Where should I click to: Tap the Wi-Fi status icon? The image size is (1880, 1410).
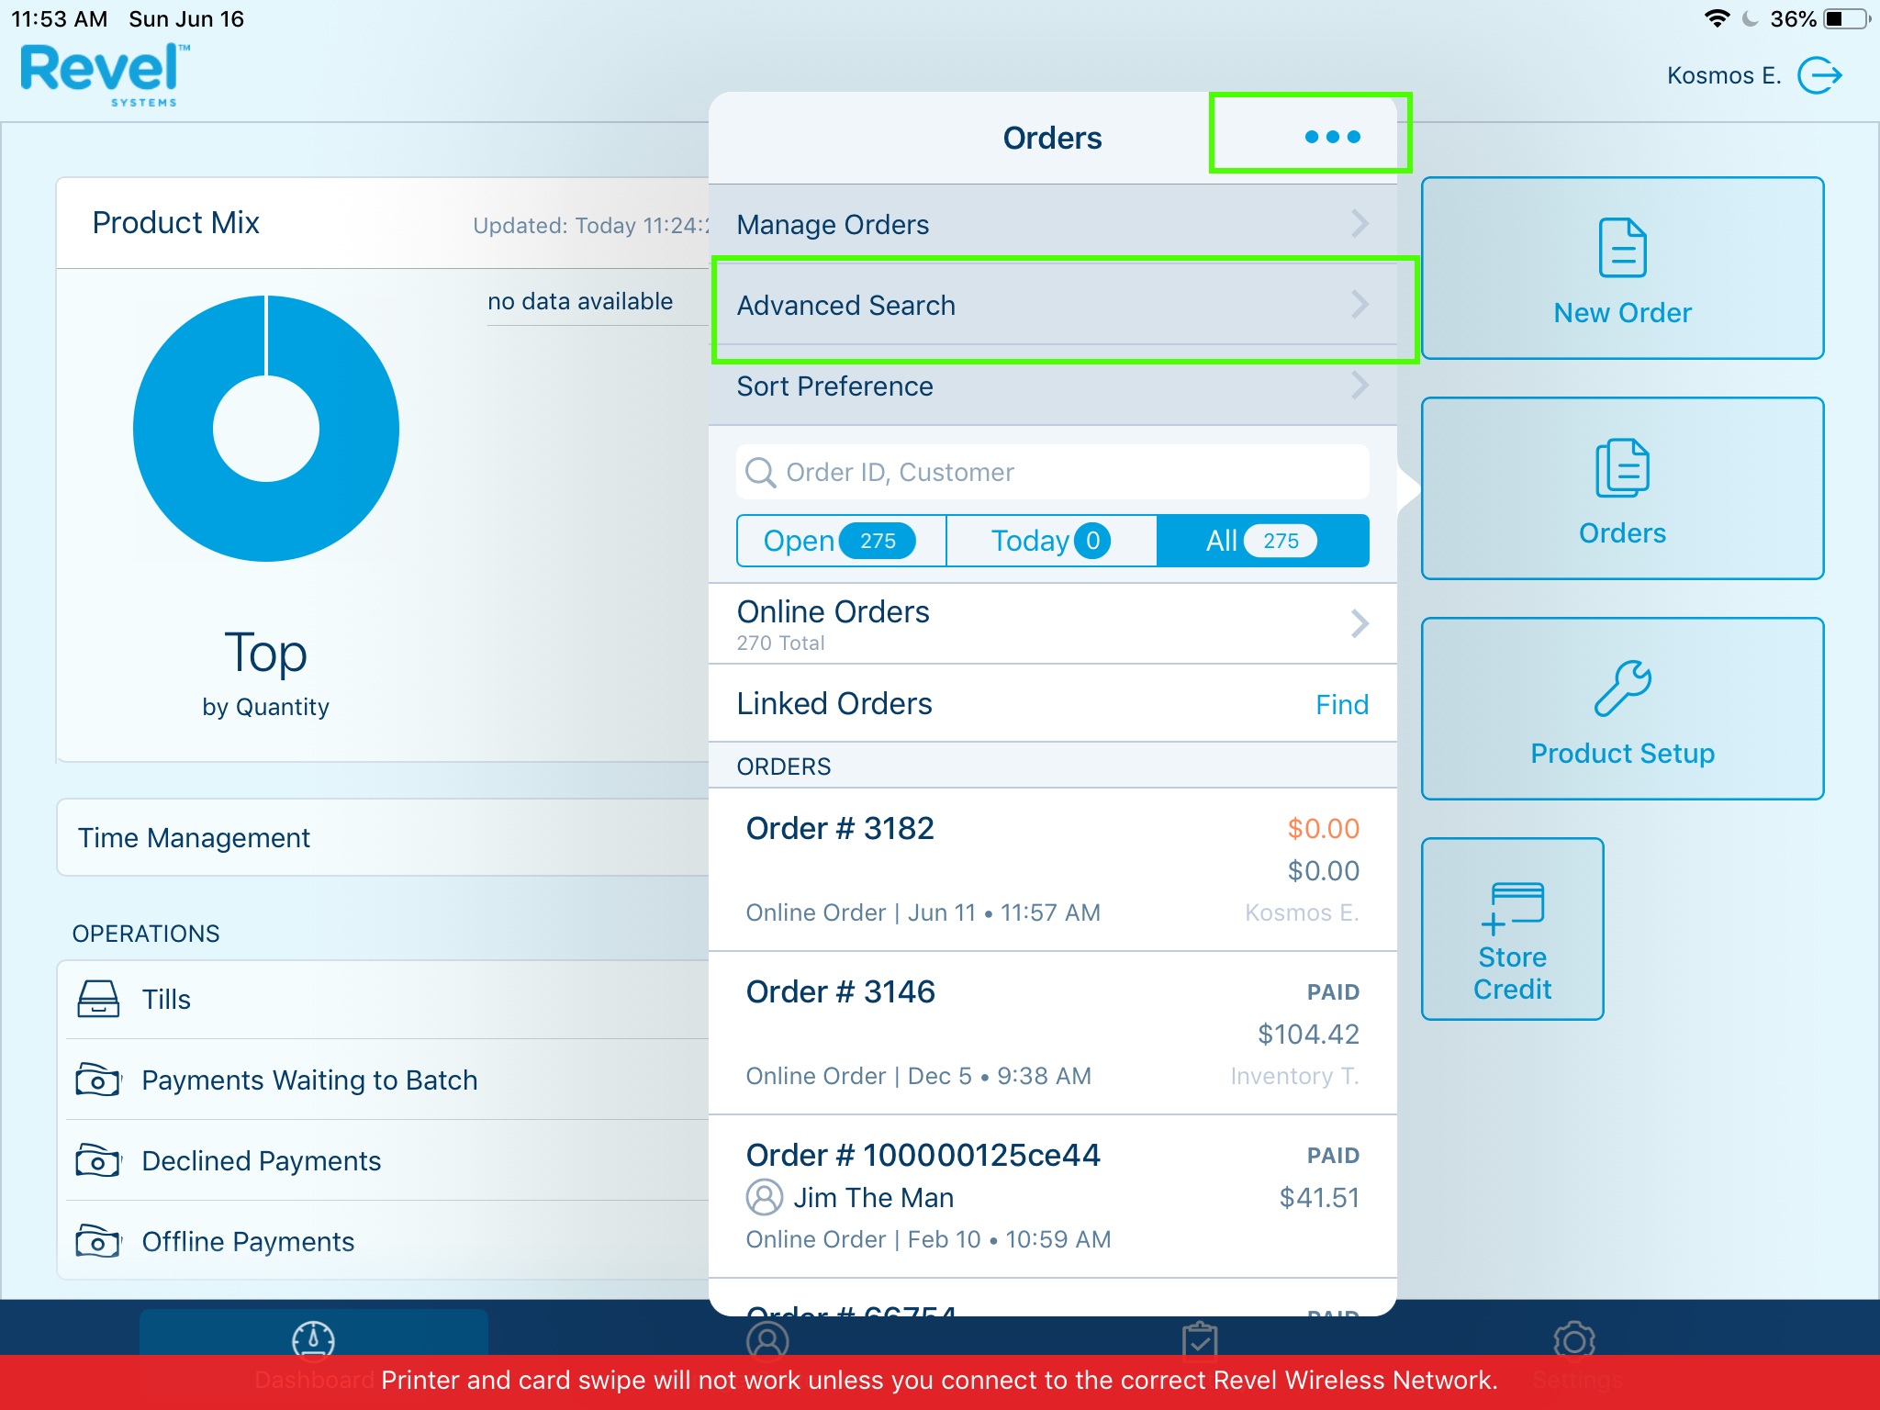[x=1717, y=18]
